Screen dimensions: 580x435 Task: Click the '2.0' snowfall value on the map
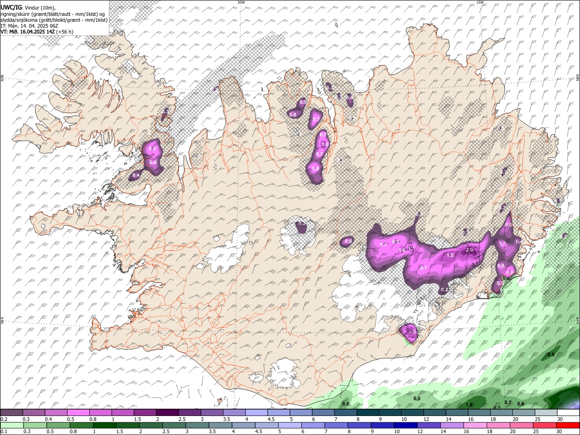(x=469, y=250)
